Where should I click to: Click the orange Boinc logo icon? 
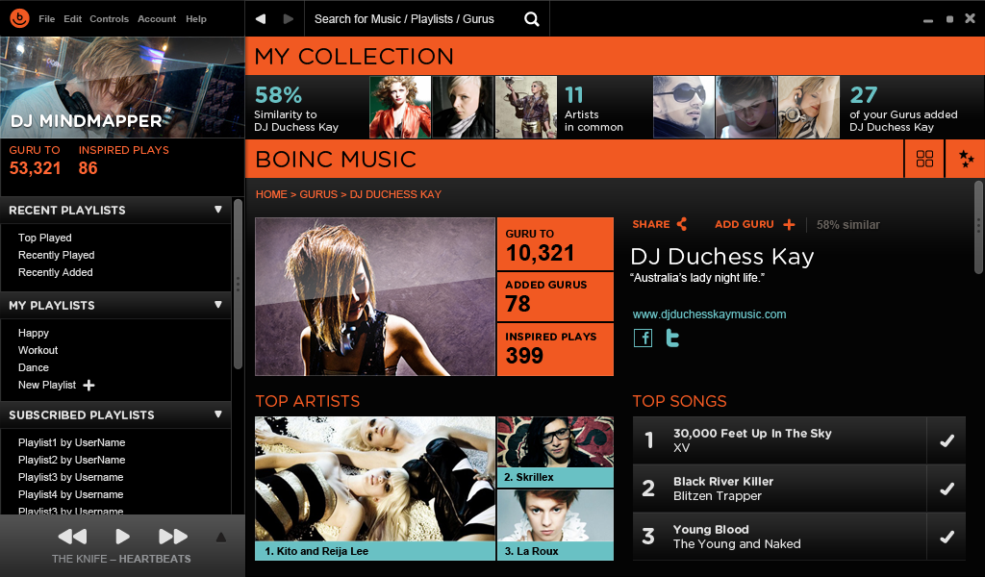pos(19,18)
